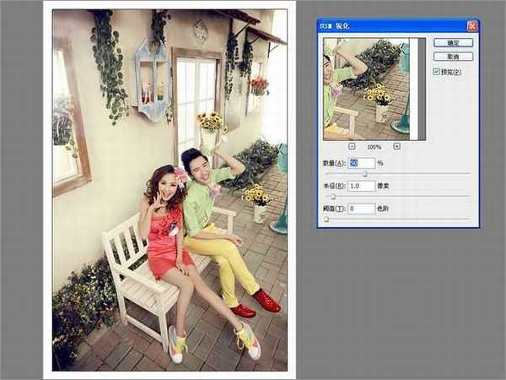Zoom in the sharpen preview with plus button
This screenshot has height=380, width=506.
(x=396, y=146)
